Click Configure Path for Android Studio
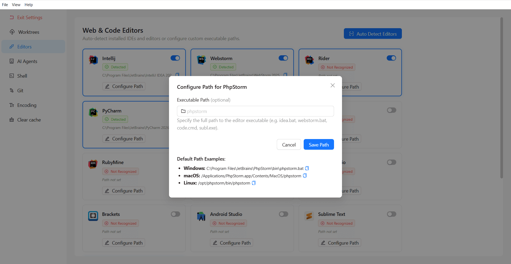The height and width of the screenshot is (264, 511). [232, 243]
